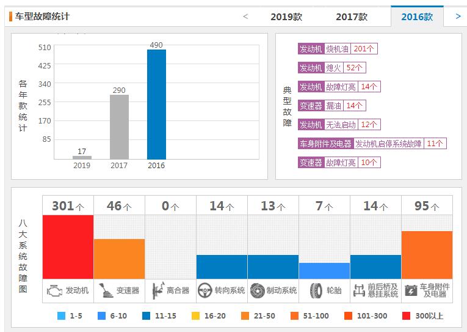Click the 2017 x-axis label
The width and height of the screenshot is (467, 332).
[119, 166]
